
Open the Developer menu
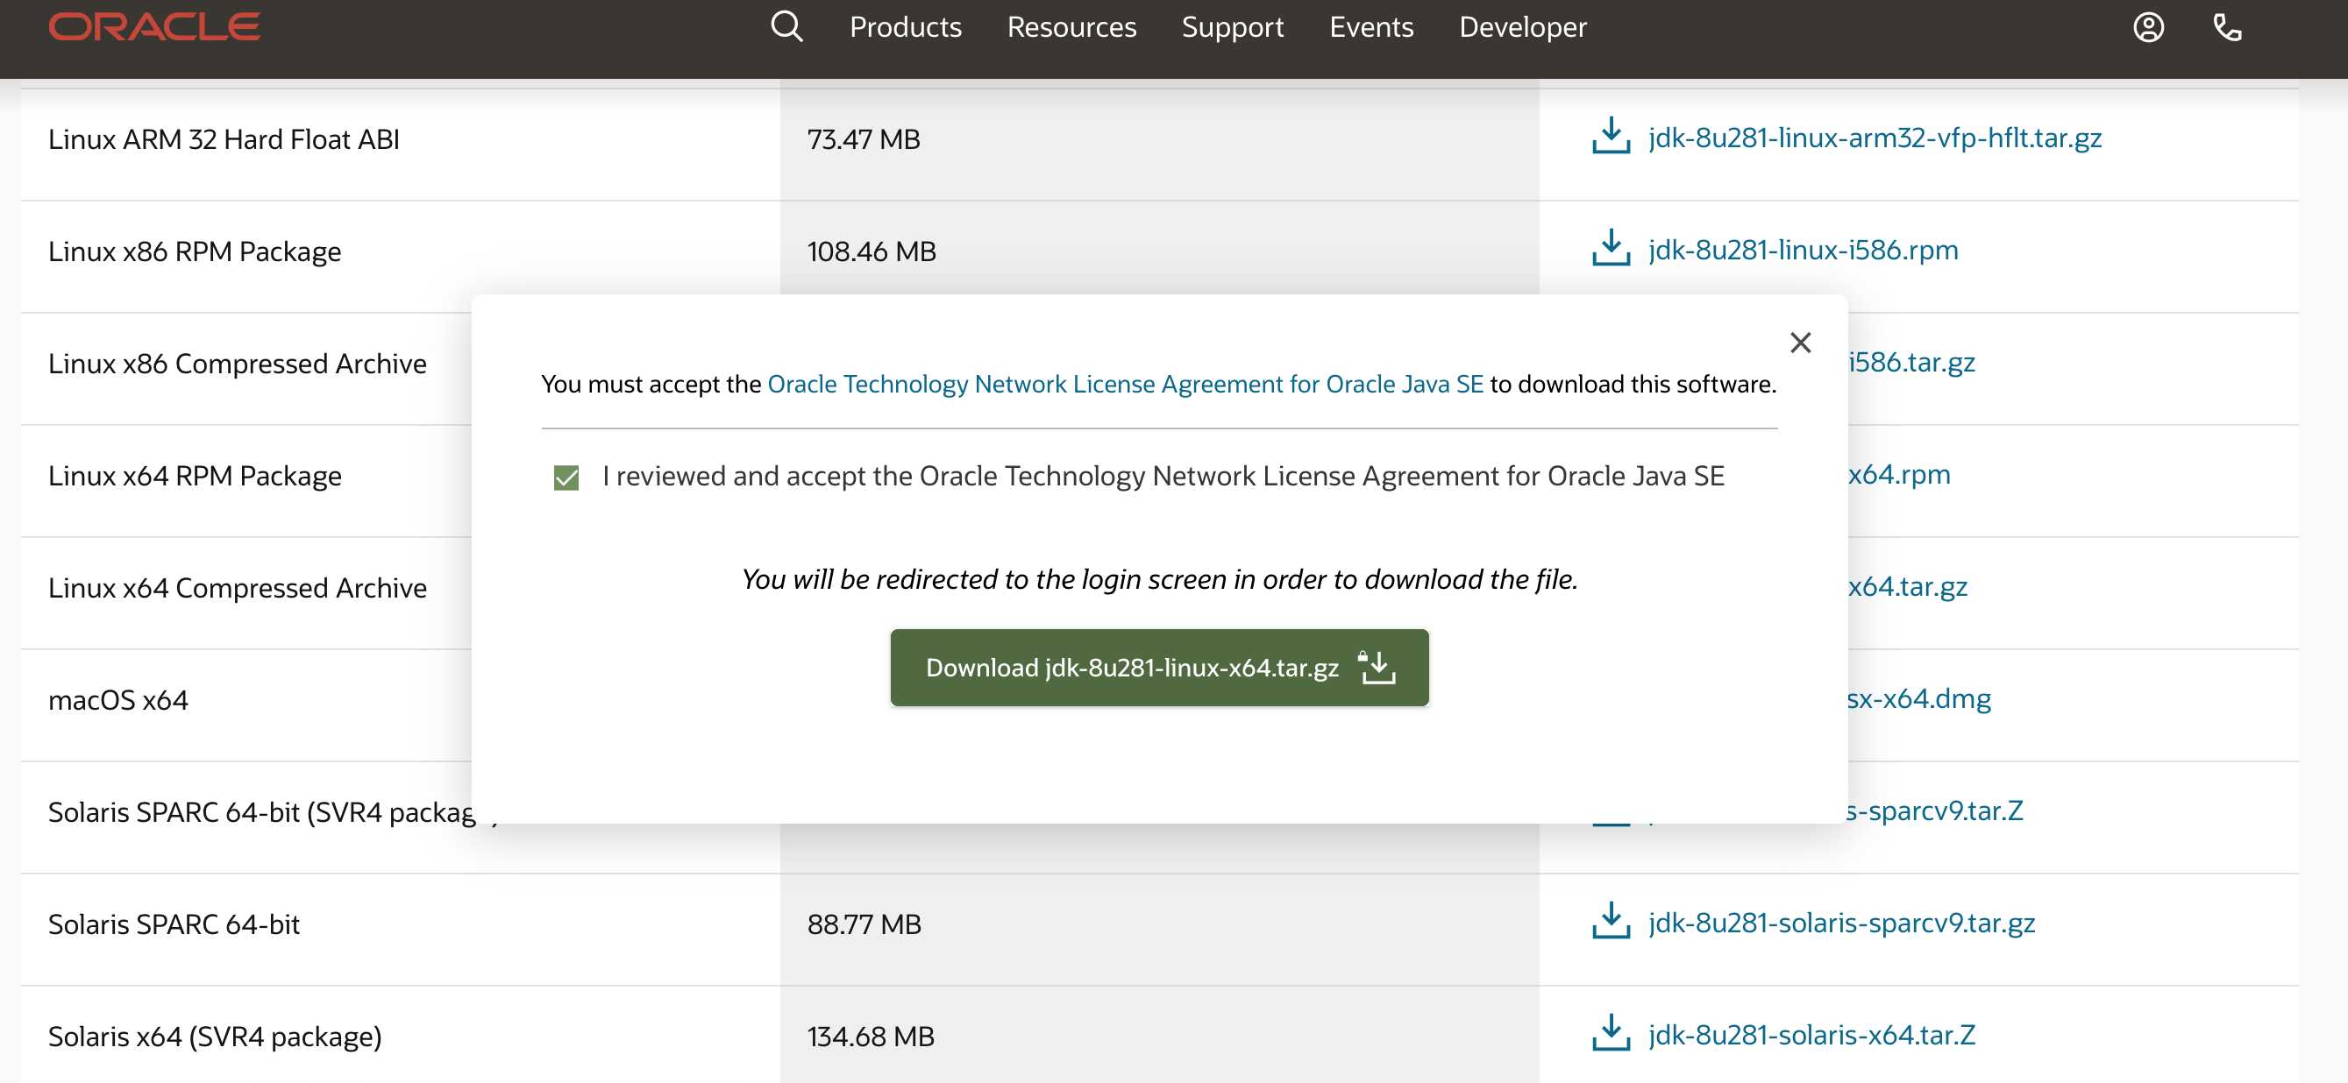[x=1522, y=26]
